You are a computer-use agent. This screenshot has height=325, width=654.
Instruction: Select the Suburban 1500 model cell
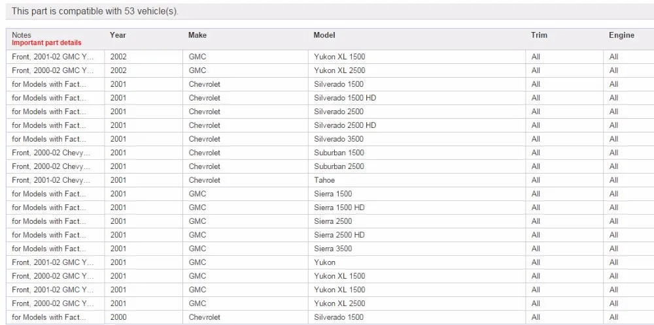pos(339,153)
